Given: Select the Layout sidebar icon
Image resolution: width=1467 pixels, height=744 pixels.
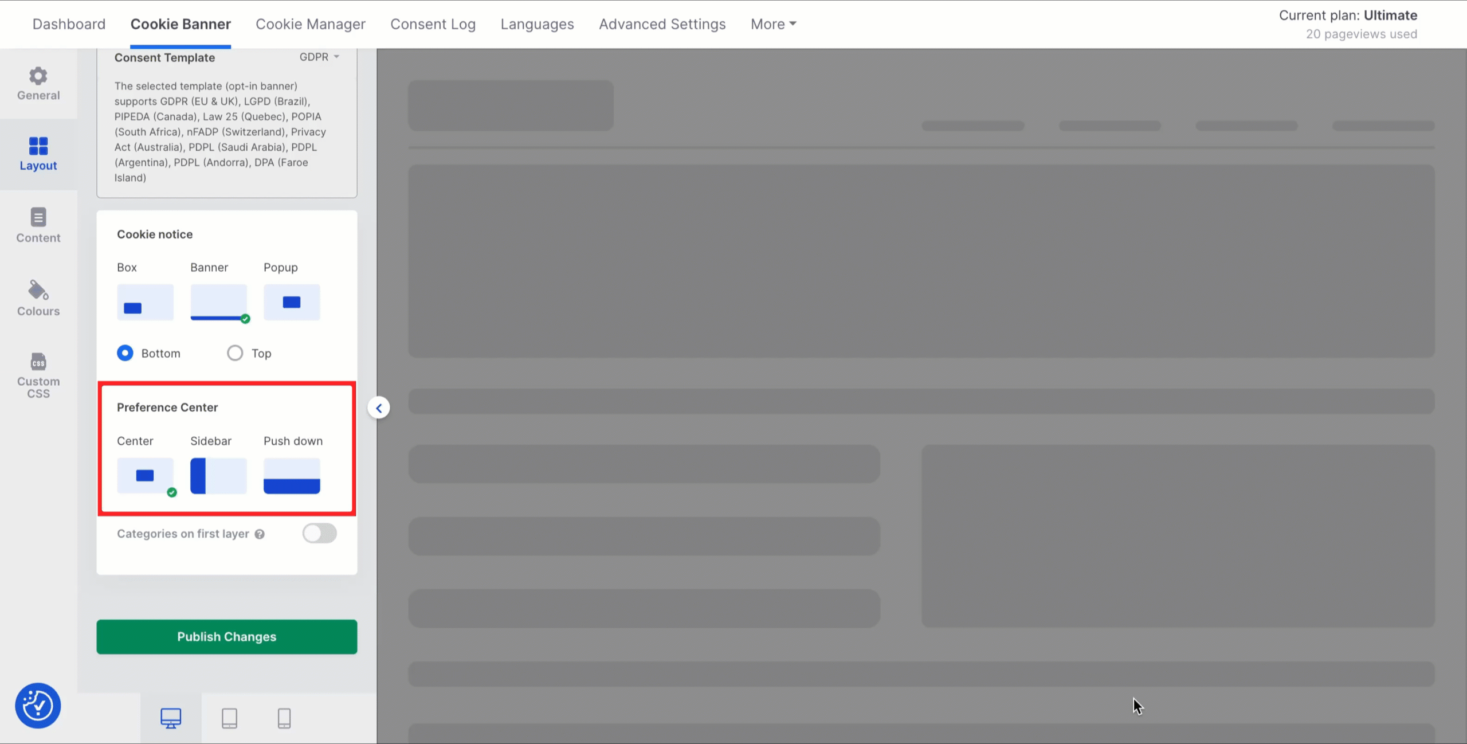Looking at the screenshot, I should tap(38, 154).
